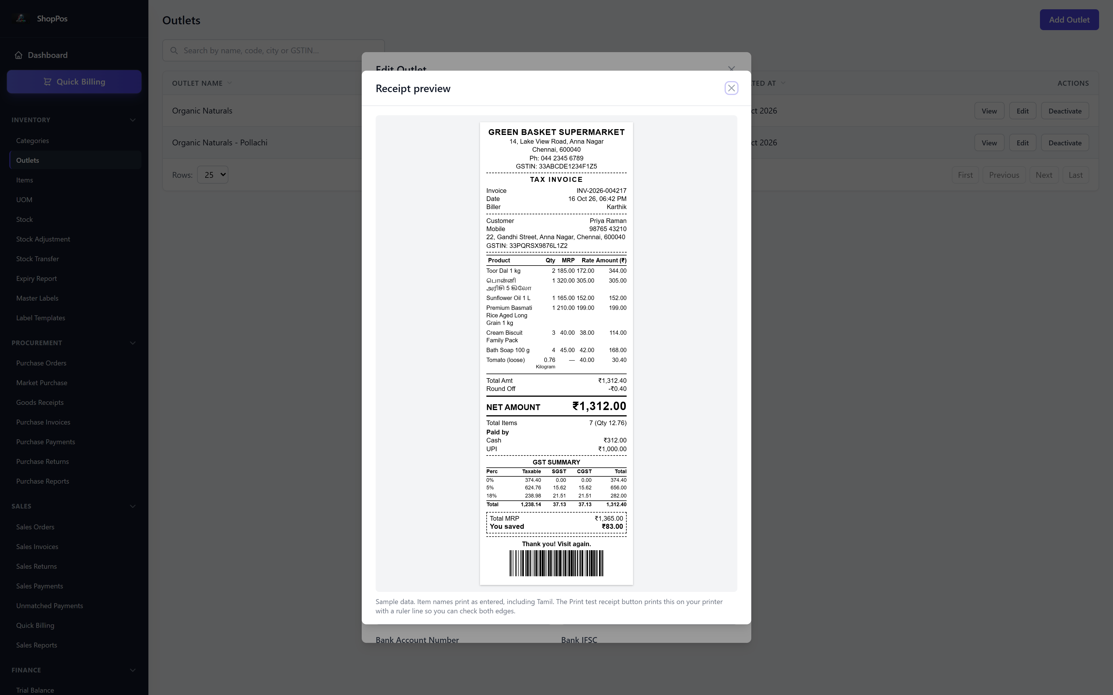Click the Dashboard home icon
The image size is (1113, 695).
click(x=18, y=55)
